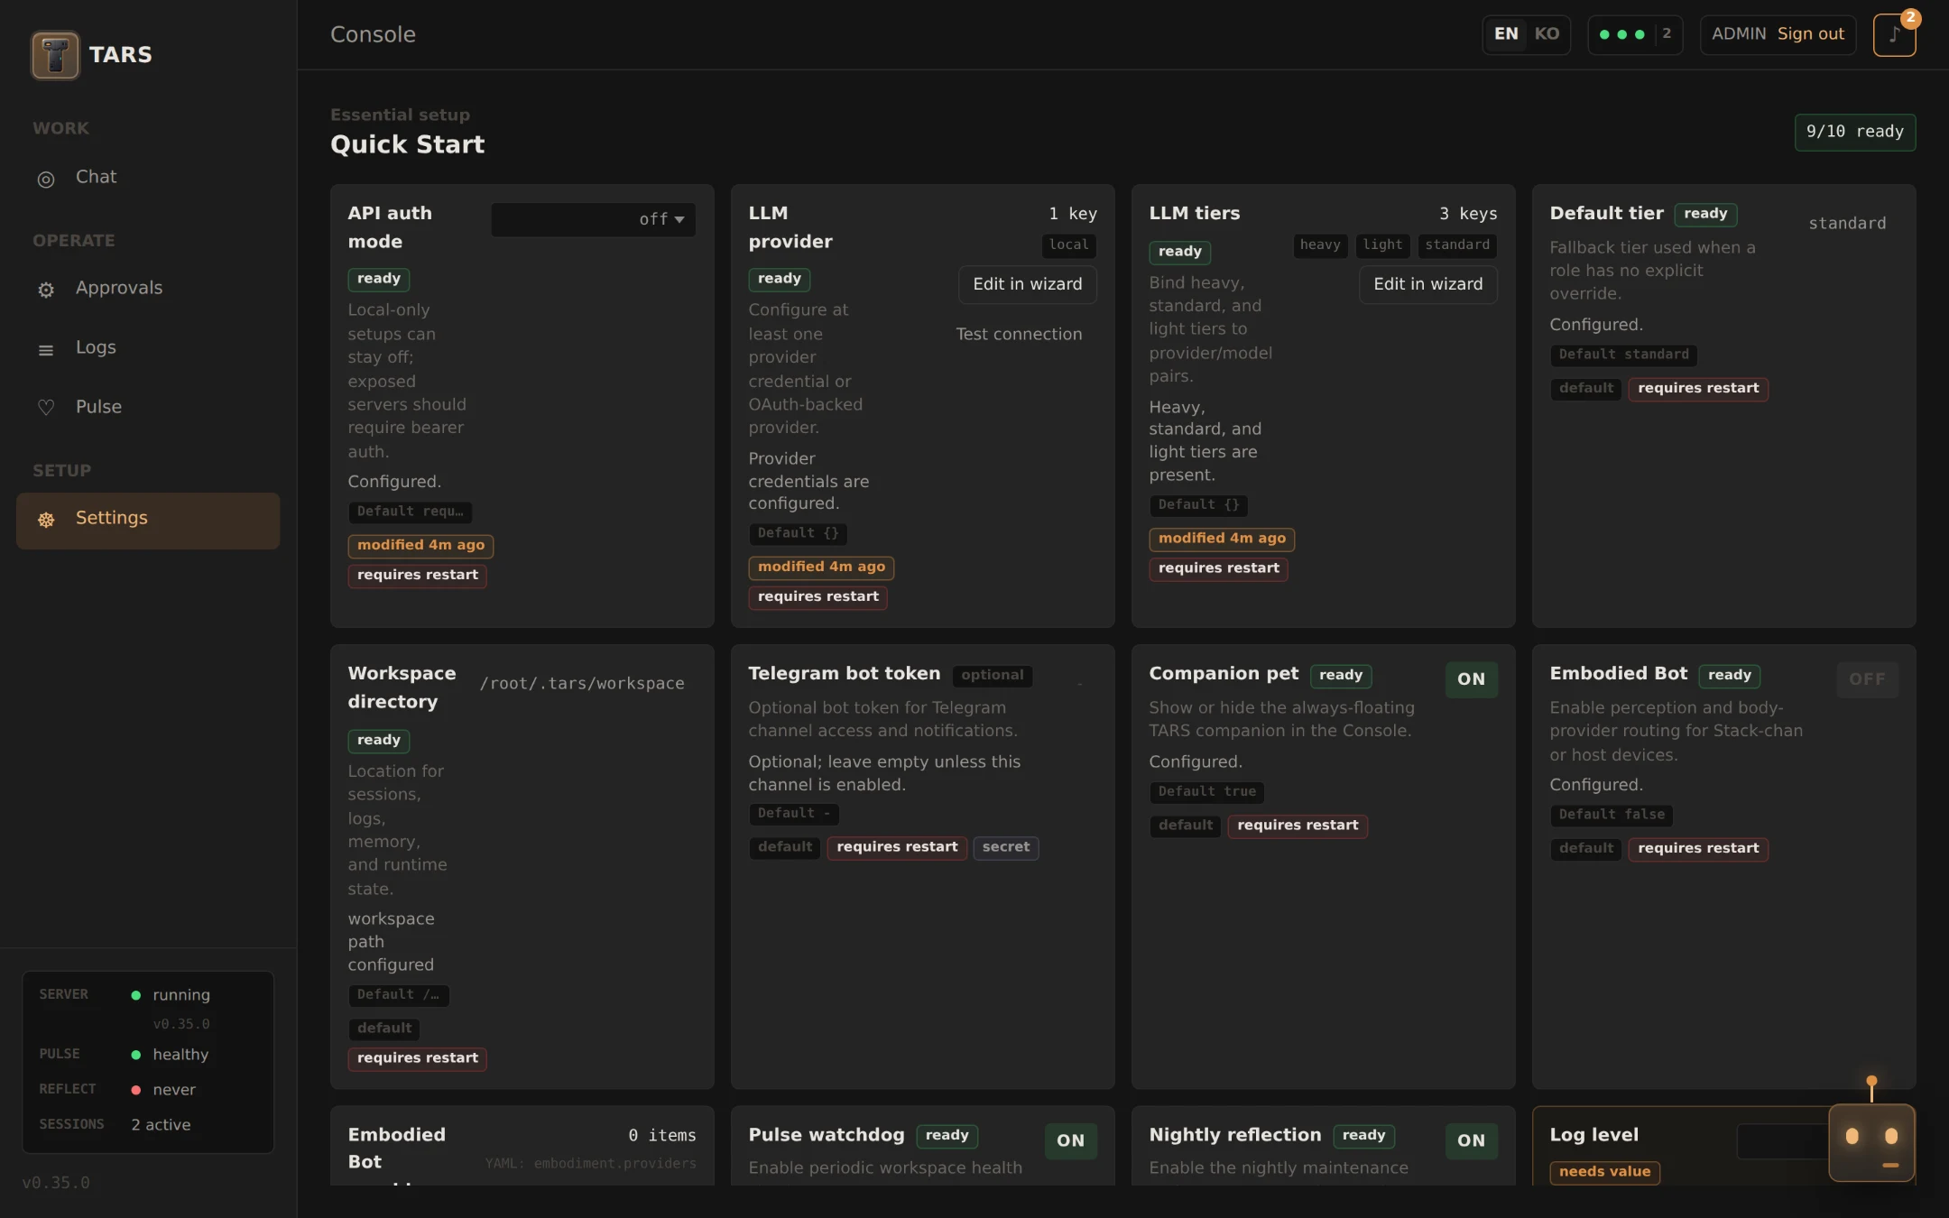Click the session count 2 in header
This screenshot has width=1949, height=1218.
1667,34
